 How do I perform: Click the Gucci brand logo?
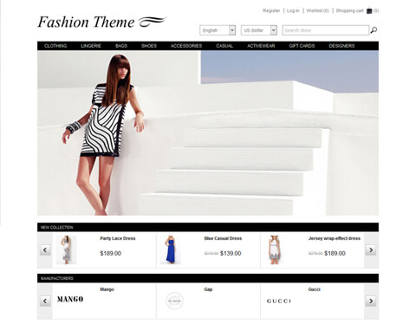[279, 301]
